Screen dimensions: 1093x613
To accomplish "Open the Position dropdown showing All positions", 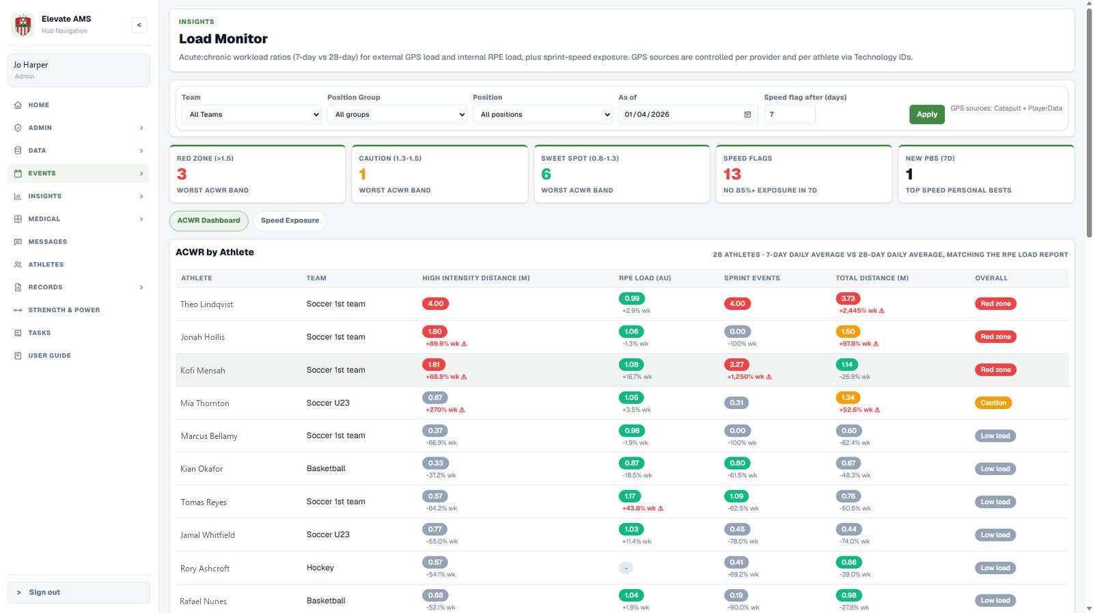I will (x=542, y=115).
